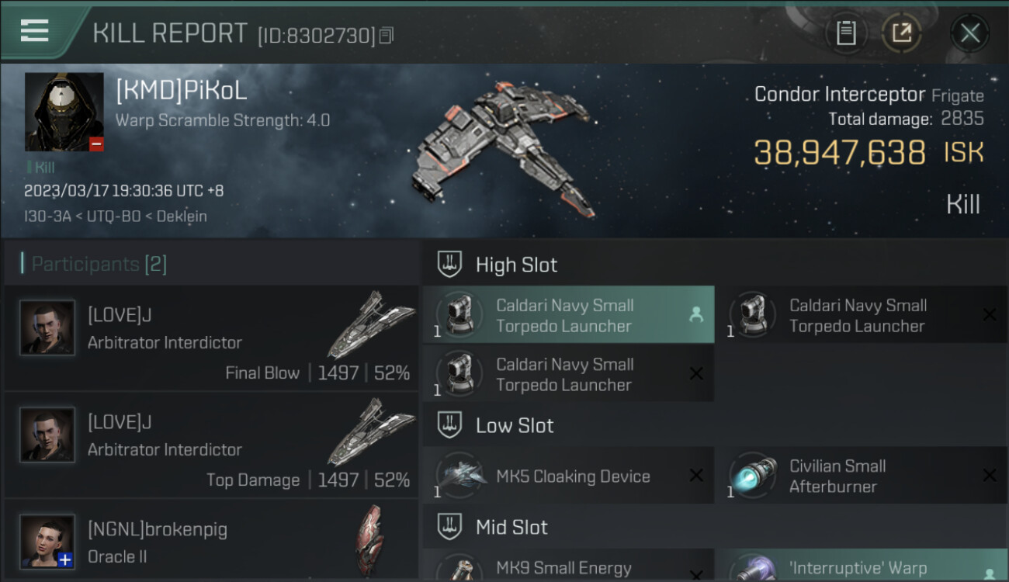Copy the kill report ID
Screen dimensions: 1009x582
[x=387, y=35]
